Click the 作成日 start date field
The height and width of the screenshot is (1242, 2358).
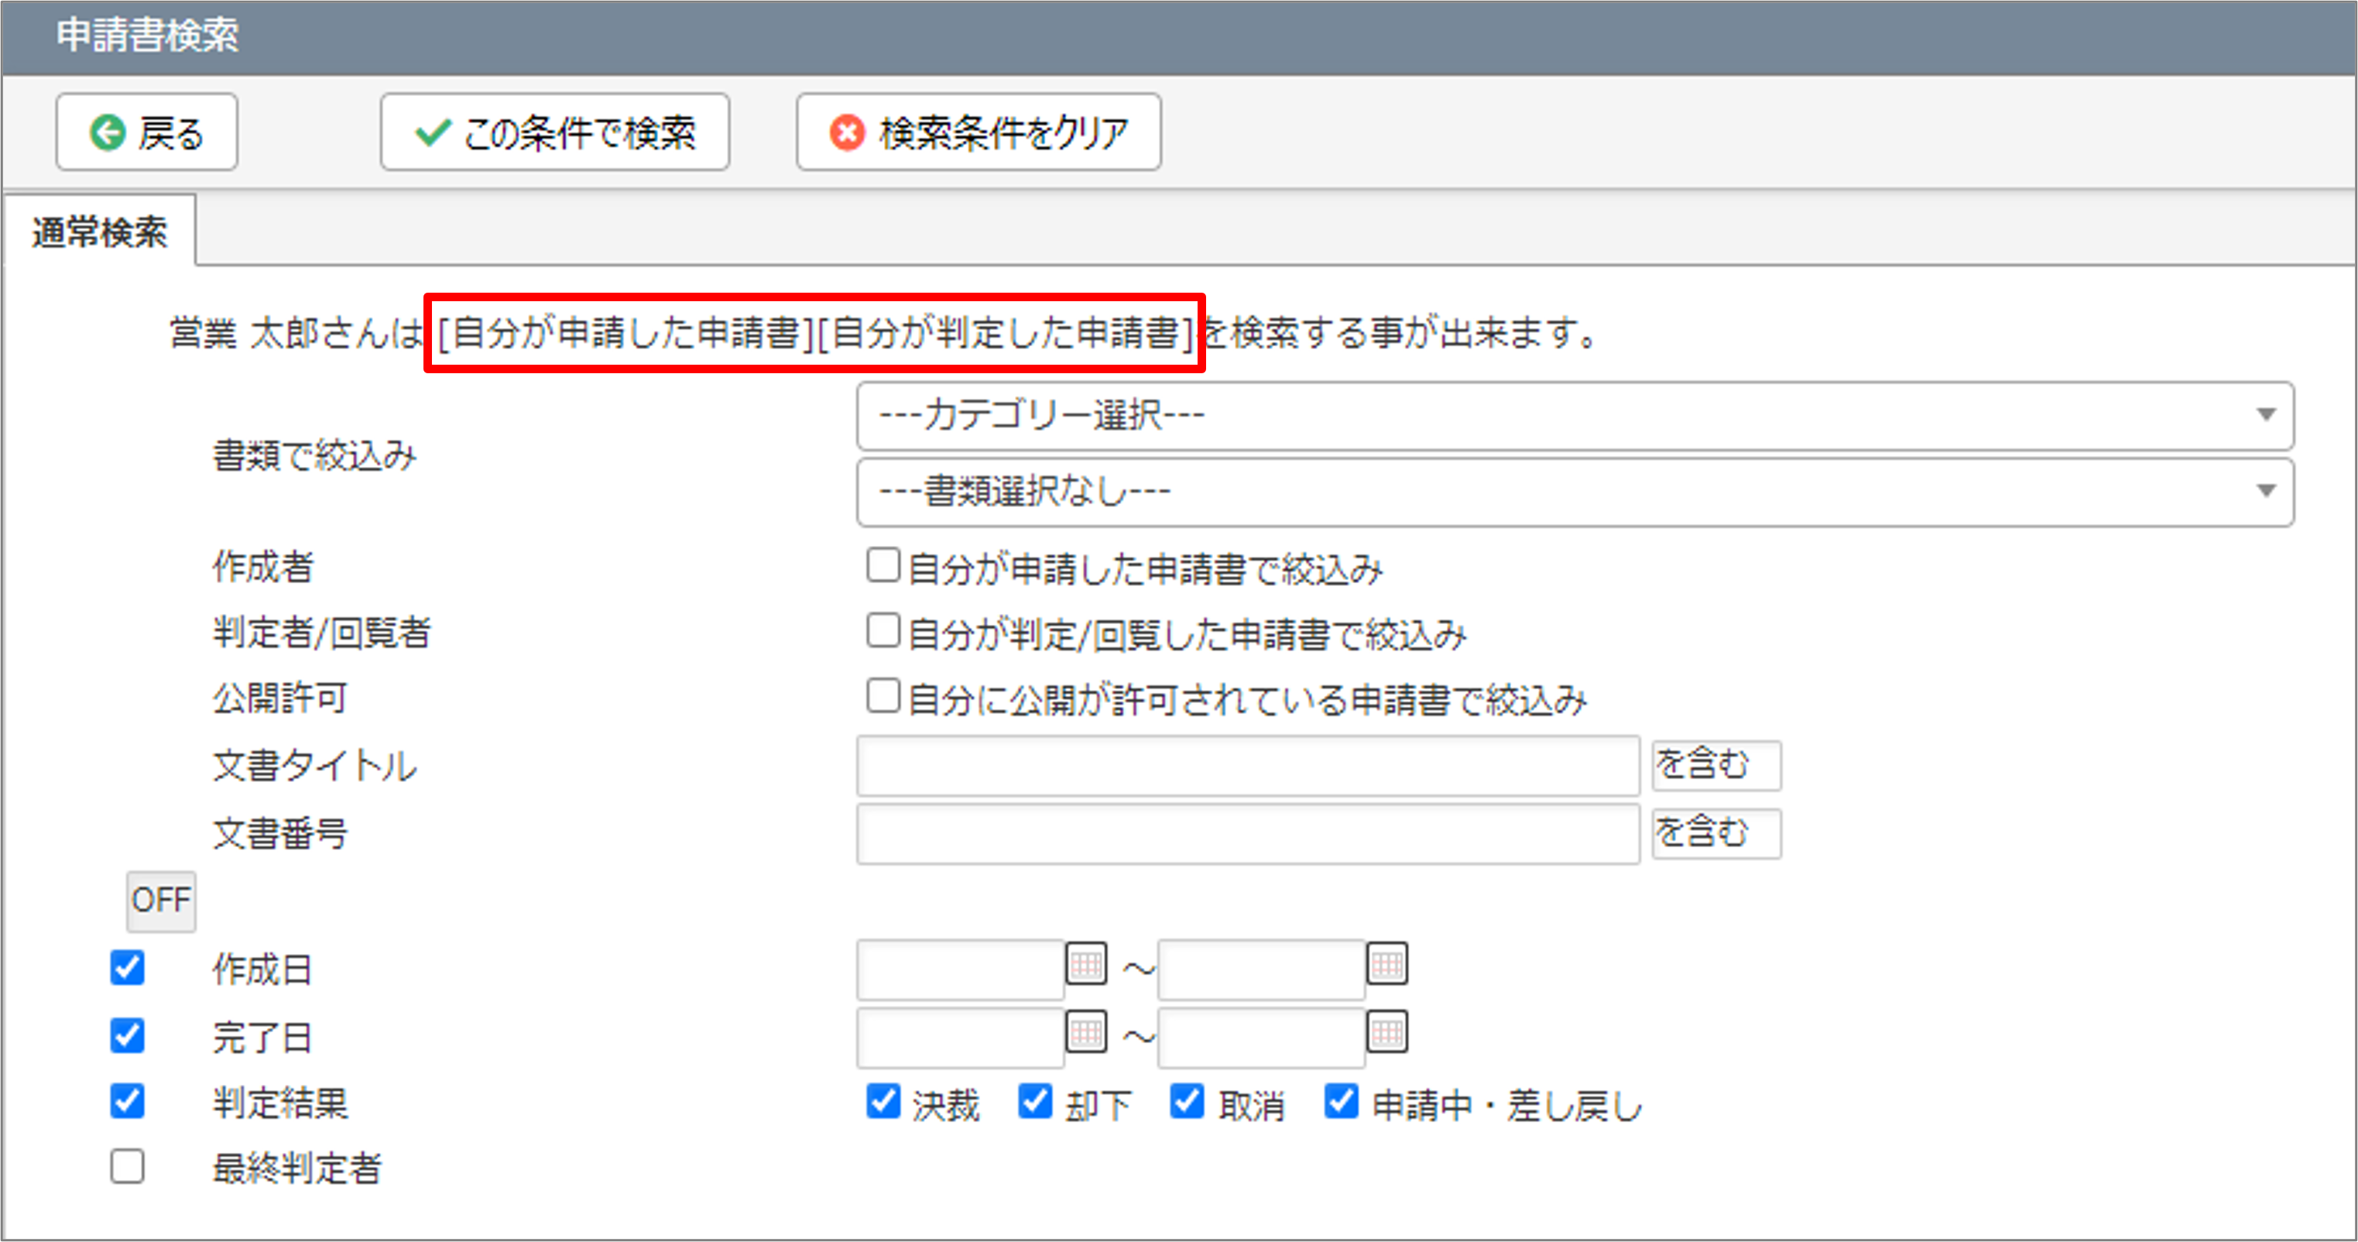tap(960, 969)
